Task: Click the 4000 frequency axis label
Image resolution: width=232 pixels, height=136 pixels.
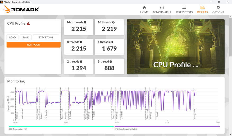Action: point(12,92)
